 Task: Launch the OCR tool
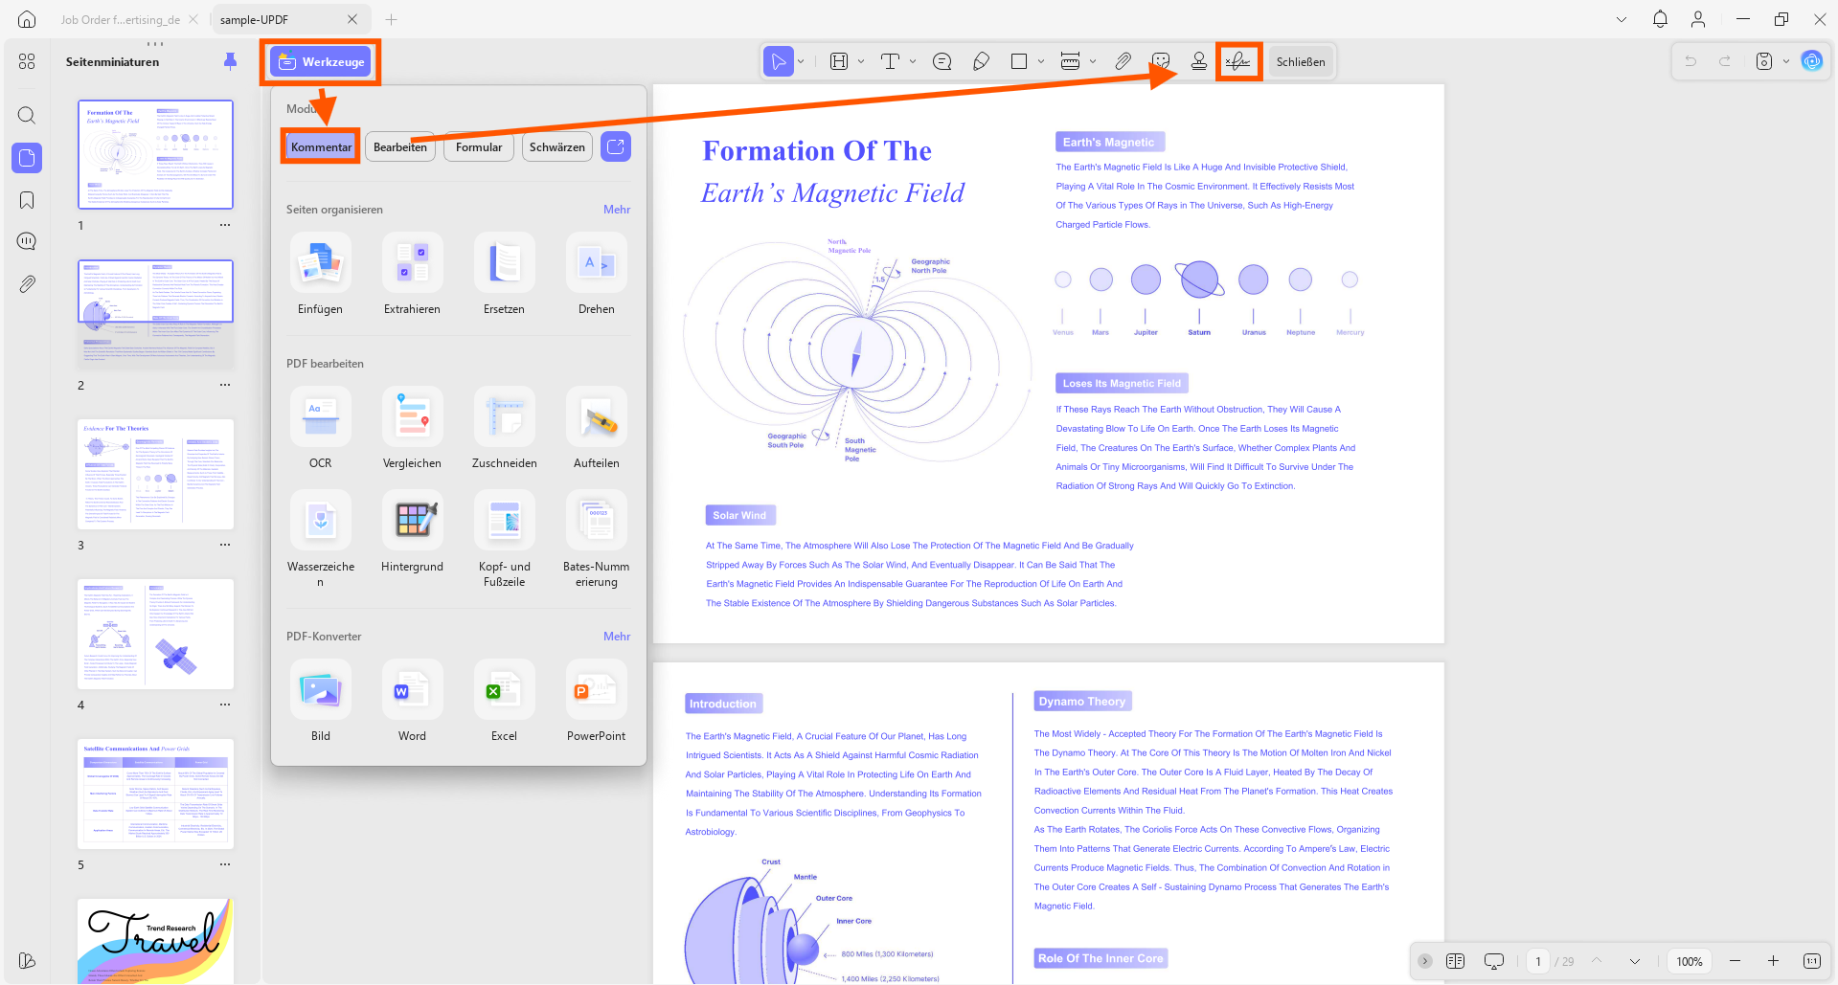(x=320, y=428)
